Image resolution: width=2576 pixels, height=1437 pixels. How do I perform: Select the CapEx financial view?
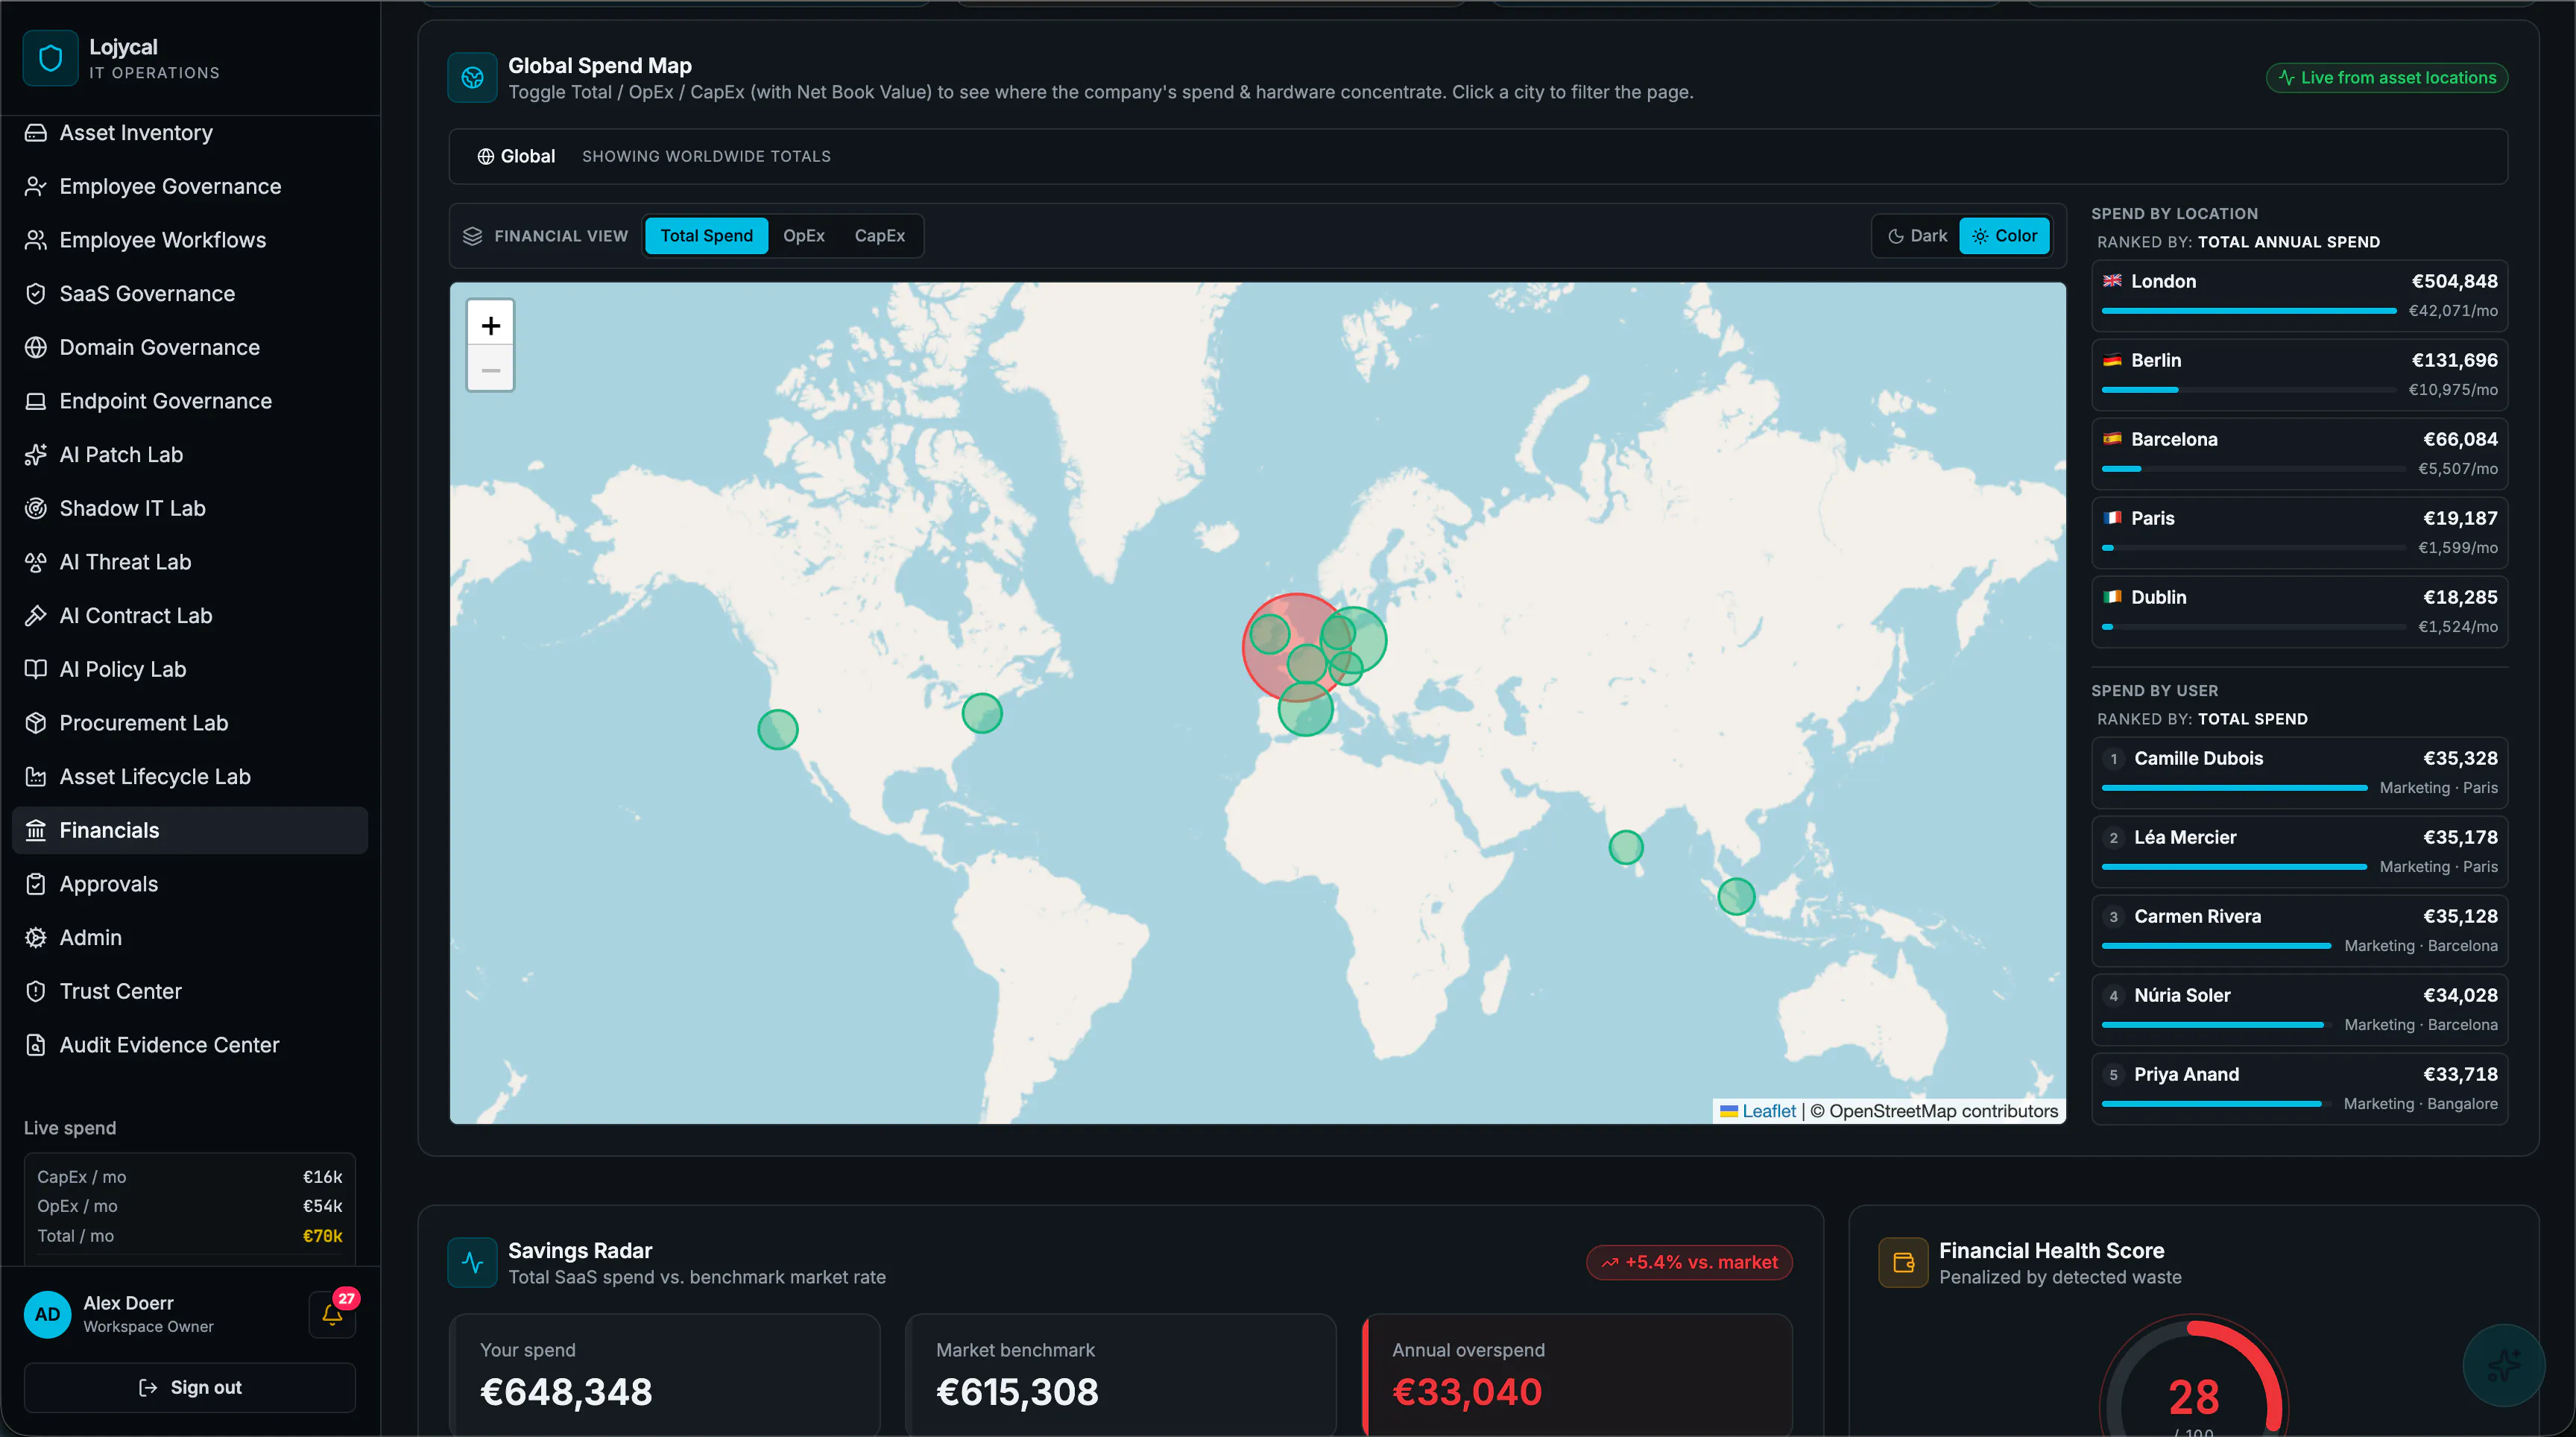(x=879, y=236)
